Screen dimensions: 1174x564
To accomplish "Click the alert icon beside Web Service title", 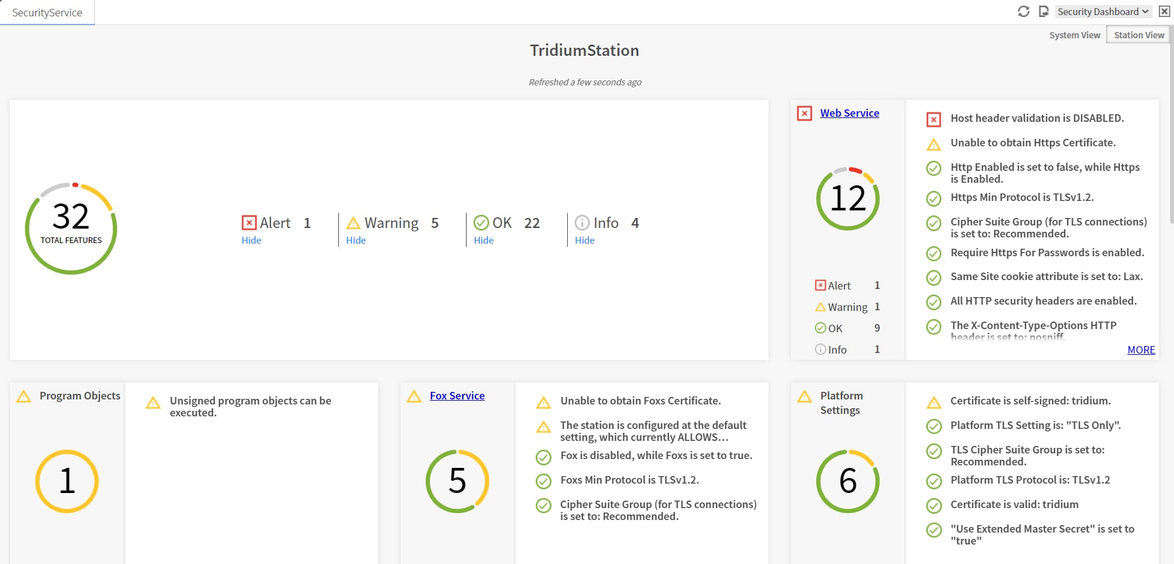I will [804, 114].
